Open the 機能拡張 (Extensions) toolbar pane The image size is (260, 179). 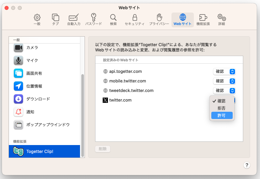204,20
